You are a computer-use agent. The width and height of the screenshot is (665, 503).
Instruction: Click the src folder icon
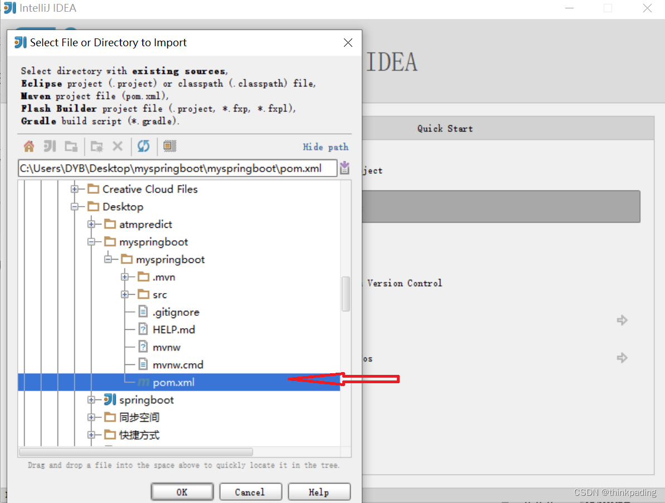click(x=144, y=294)
